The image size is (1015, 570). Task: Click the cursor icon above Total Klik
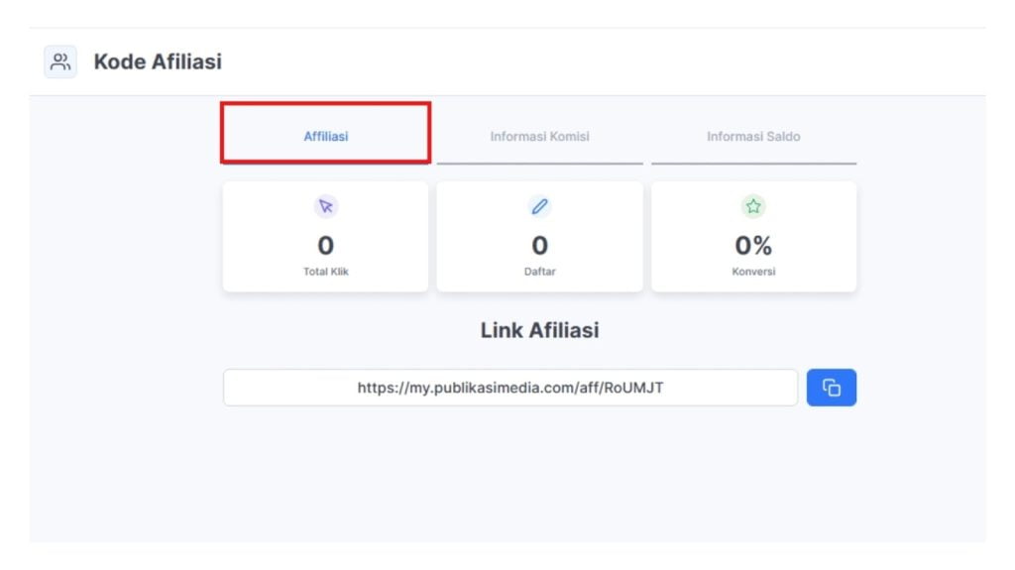point(325,206)
